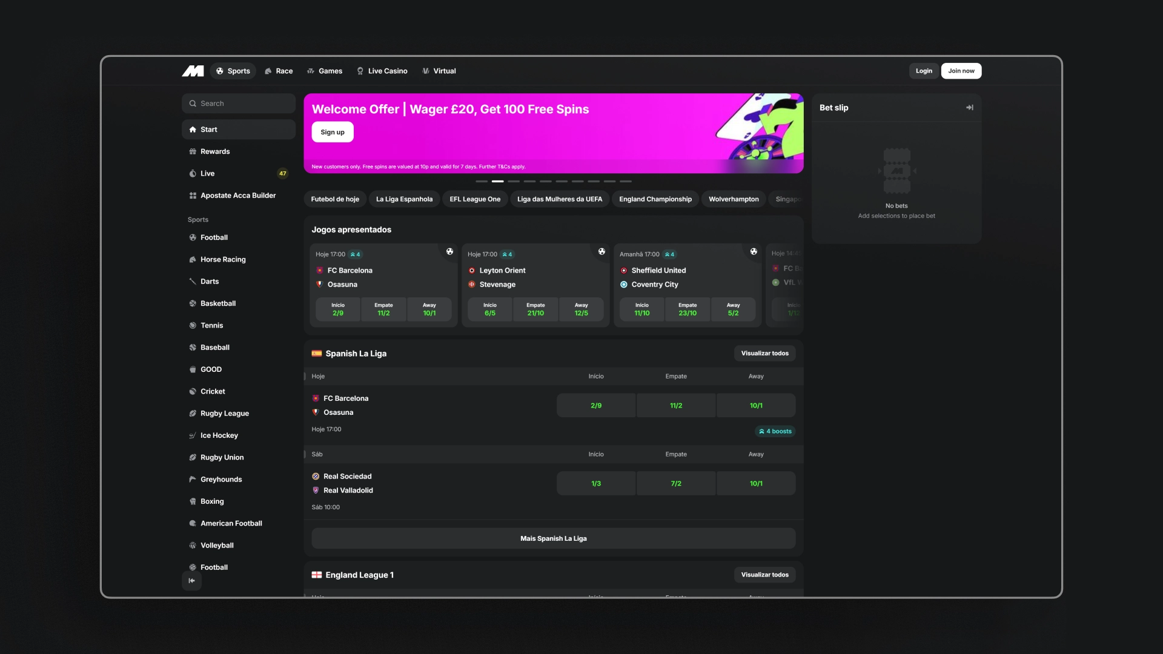Click the Boxing glove sidebar icon
The height and width of the screenshot is (654, 1163).
coord(193,501)
